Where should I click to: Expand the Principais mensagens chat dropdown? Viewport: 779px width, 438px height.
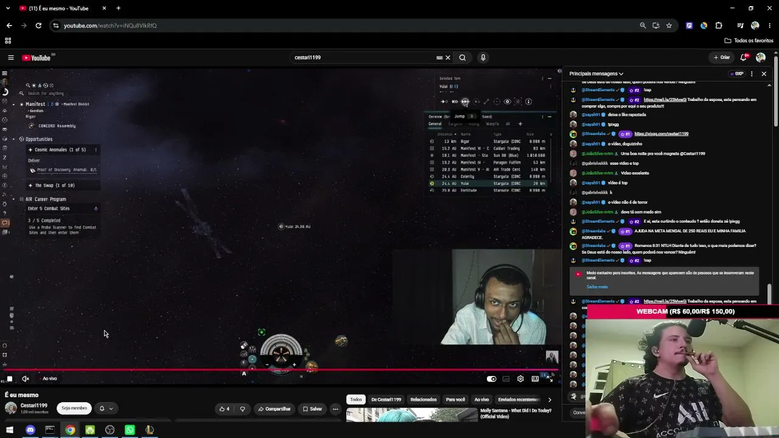[x=596, y=74]
